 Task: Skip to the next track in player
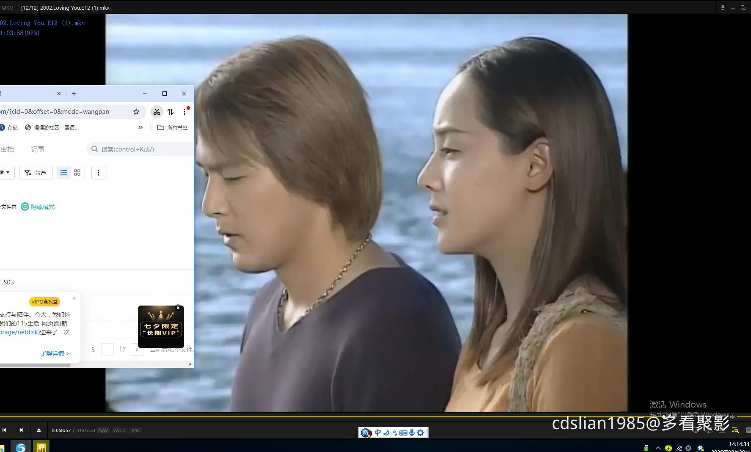(22, 430)
